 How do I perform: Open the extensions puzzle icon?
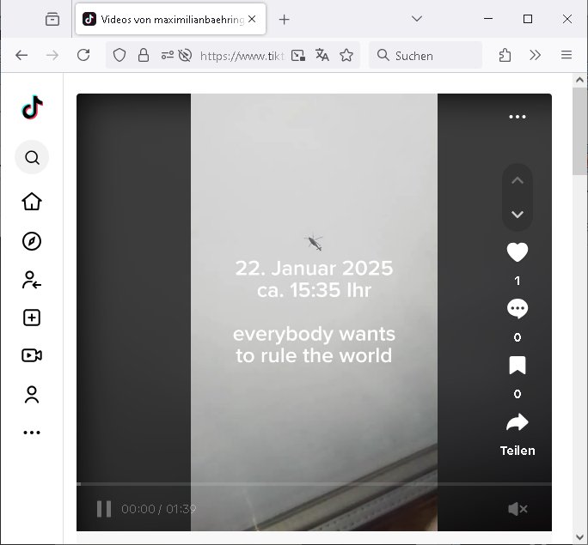[505, 56]
